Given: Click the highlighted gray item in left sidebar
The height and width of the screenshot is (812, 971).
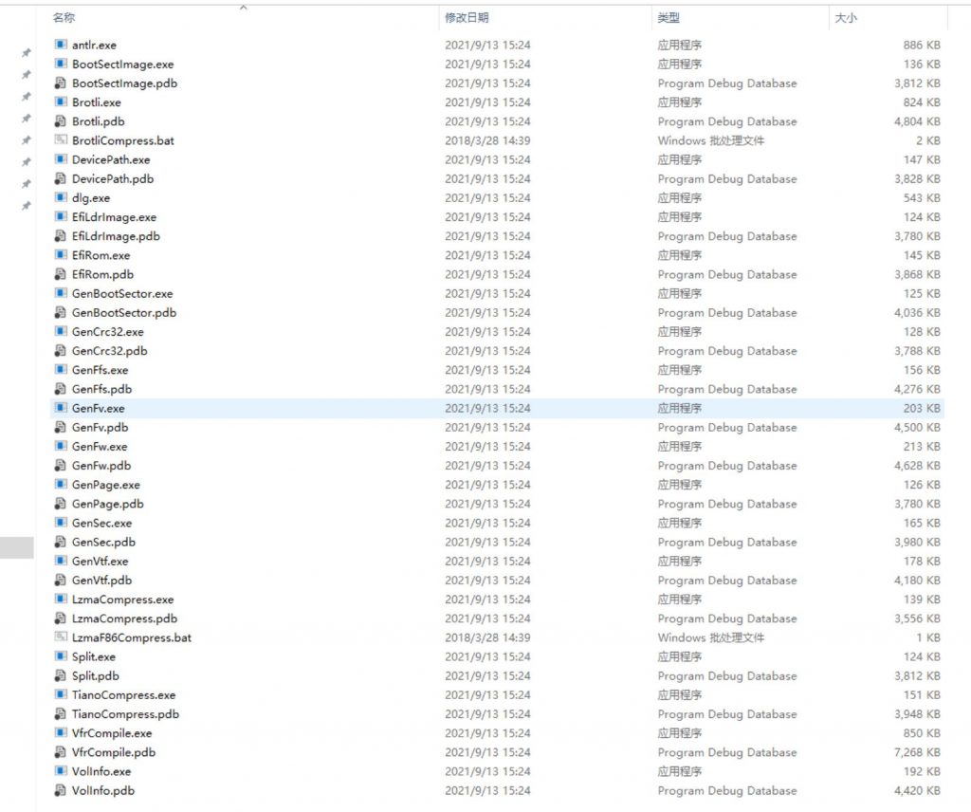Looking at the screenshot, I should pyautogui.click(x=16, y=546).
